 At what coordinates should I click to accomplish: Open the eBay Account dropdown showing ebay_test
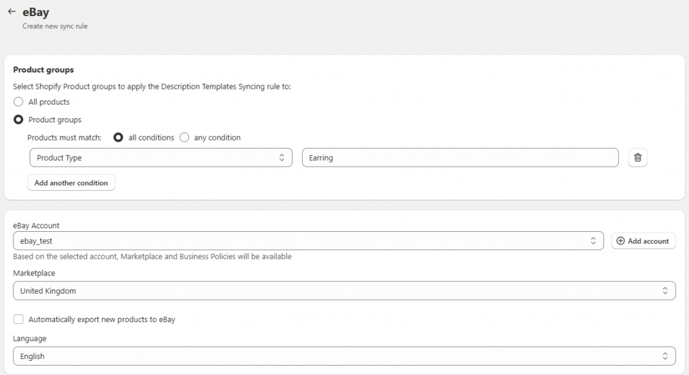click(308, 241)
